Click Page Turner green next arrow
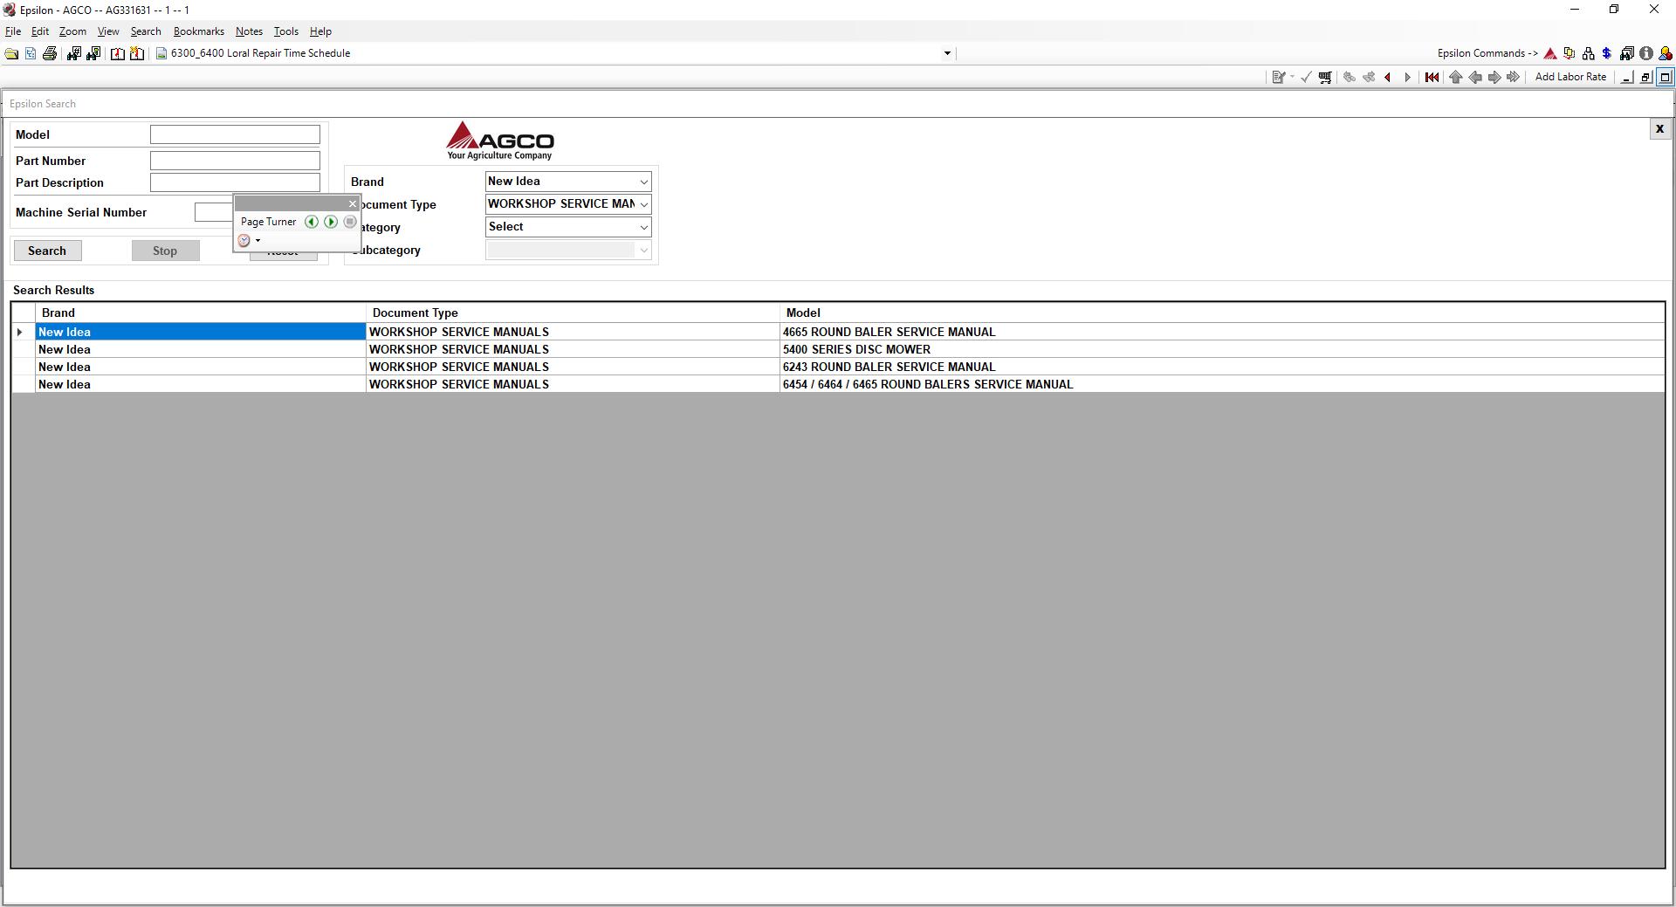 pos(331,222)
